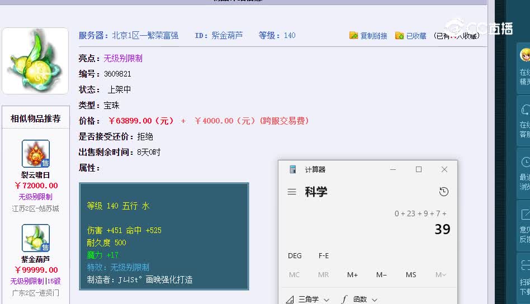Click the ￥99999.00 recommended price
530x304 pixels.
point(36,270)
